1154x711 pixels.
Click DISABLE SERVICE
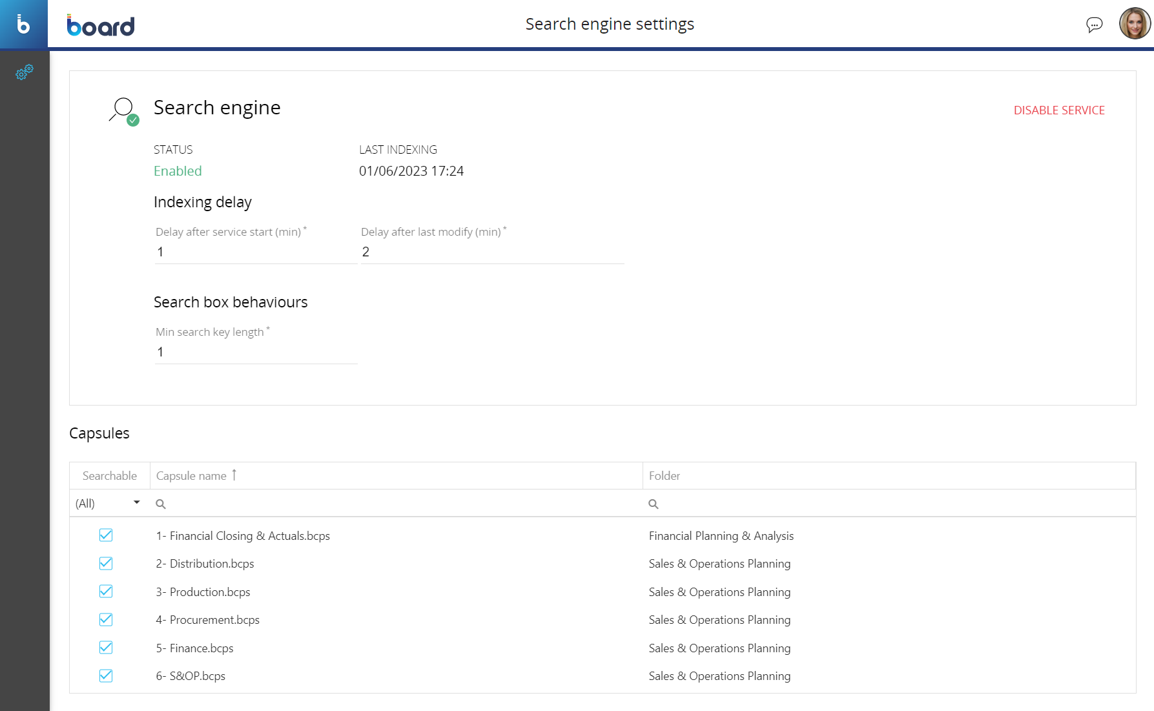pos(1058,110)
